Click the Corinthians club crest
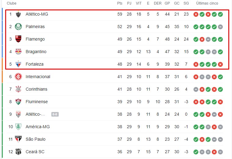 point(18,89)
